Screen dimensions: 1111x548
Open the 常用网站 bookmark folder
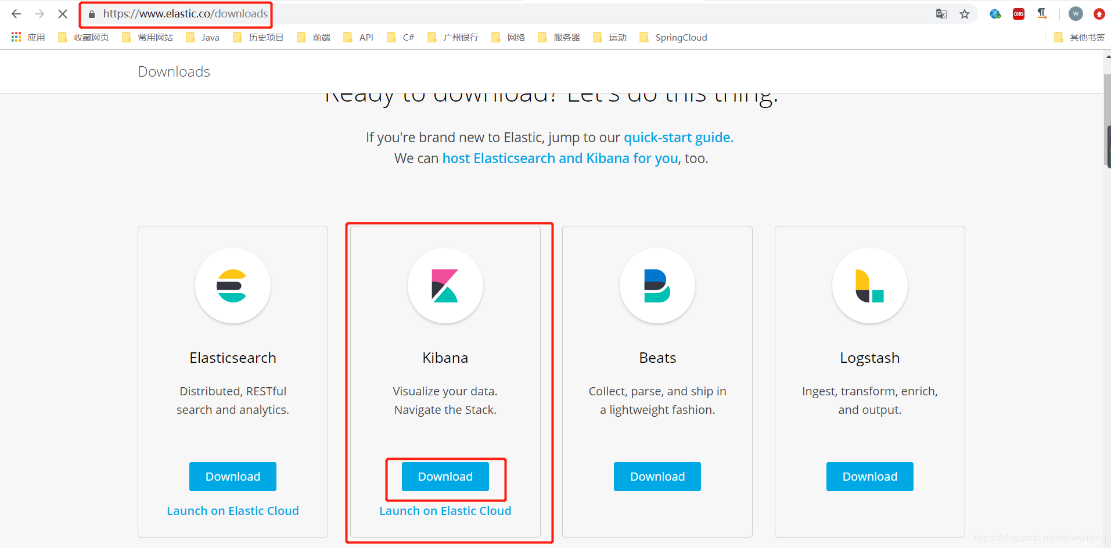click(148, 37)
